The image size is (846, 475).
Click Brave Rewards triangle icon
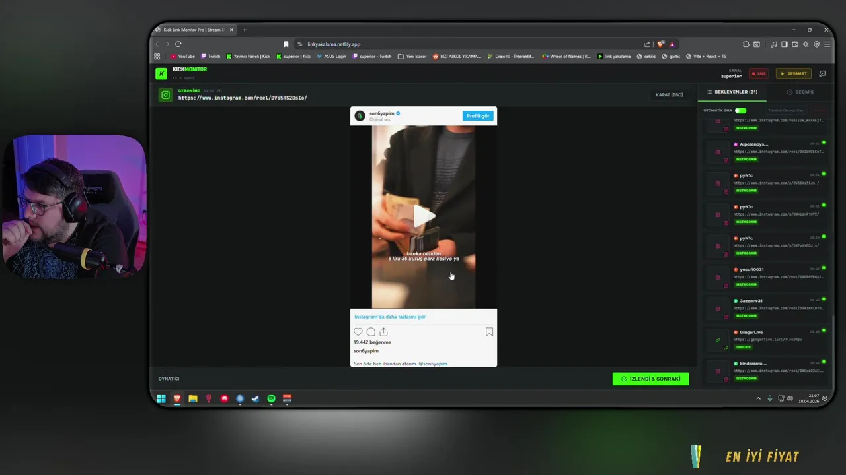click(672, 44)
